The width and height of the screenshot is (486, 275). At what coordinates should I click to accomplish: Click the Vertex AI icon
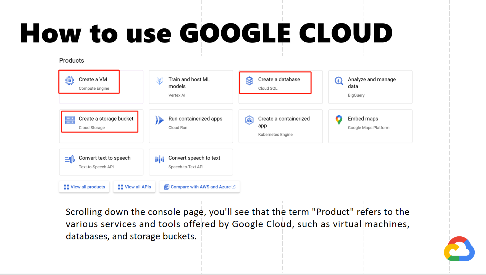point(159,81)
